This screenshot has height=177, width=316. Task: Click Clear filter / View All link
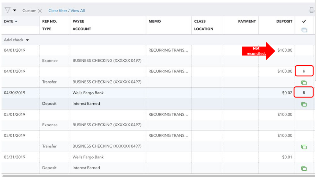click(x=66, y=11)
